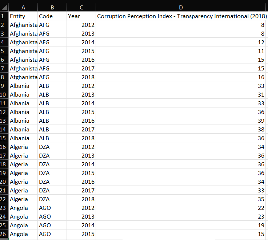
Task: Select value 36 in row 19
Action: tap(181, 173)
